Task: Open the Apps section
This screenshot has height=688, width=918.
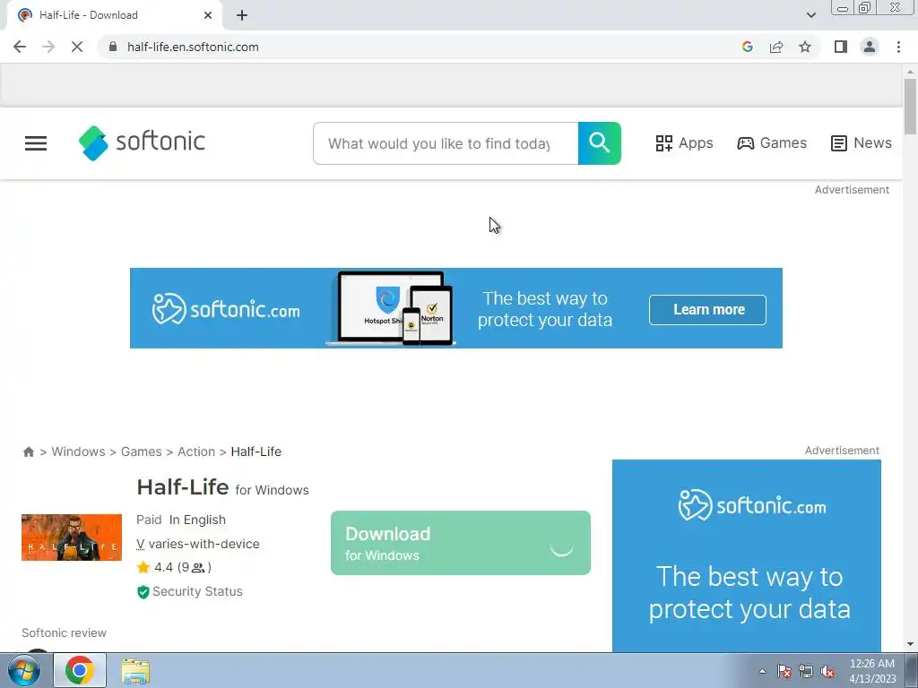Action: (684, 143)
